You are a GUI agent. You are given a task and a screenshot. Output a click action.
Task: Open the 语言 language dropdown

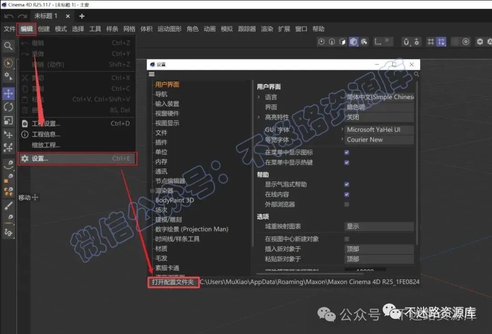[379, 97]
